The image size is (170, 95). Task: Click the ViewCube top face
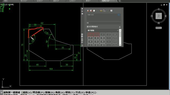pos(159,16)
